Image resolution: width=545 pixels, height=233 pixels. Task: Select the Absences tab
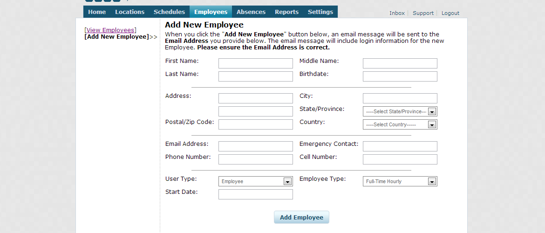pyautogui.click(x=251, y=12)
